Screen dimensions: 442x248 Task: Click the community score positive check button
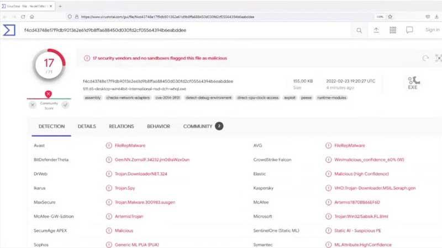pos(65,105)
